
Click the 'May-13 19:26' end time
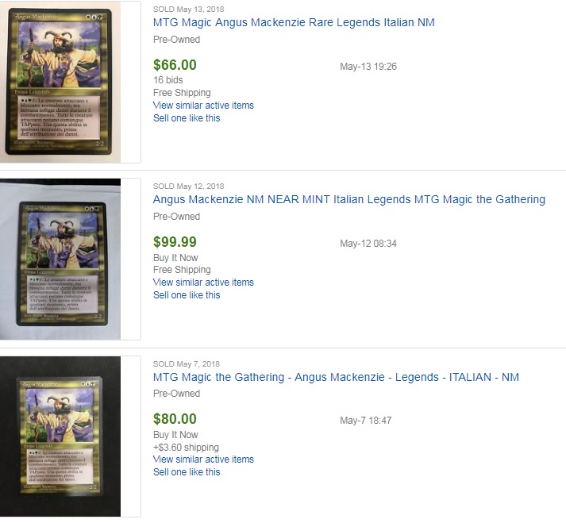point(368,67)
